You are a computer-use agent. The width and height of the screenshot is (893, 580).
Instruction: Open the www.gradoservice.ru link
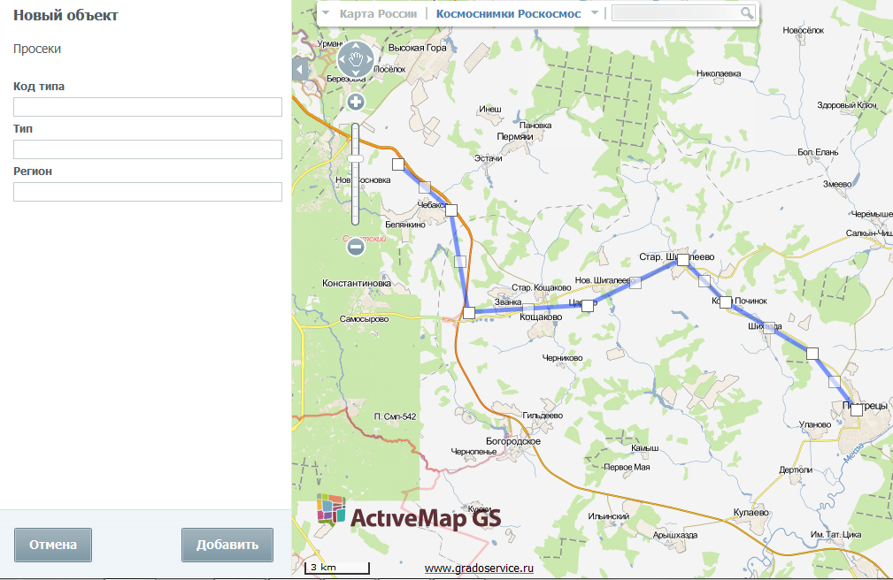[x=479, y=568]
